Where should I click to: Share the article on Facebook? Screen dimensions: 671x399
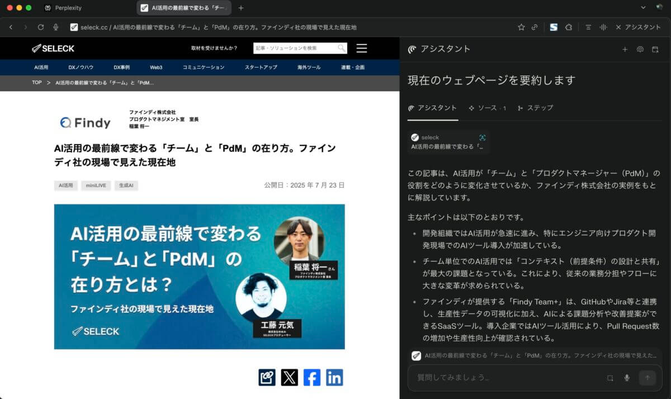(x=312, y=377)
